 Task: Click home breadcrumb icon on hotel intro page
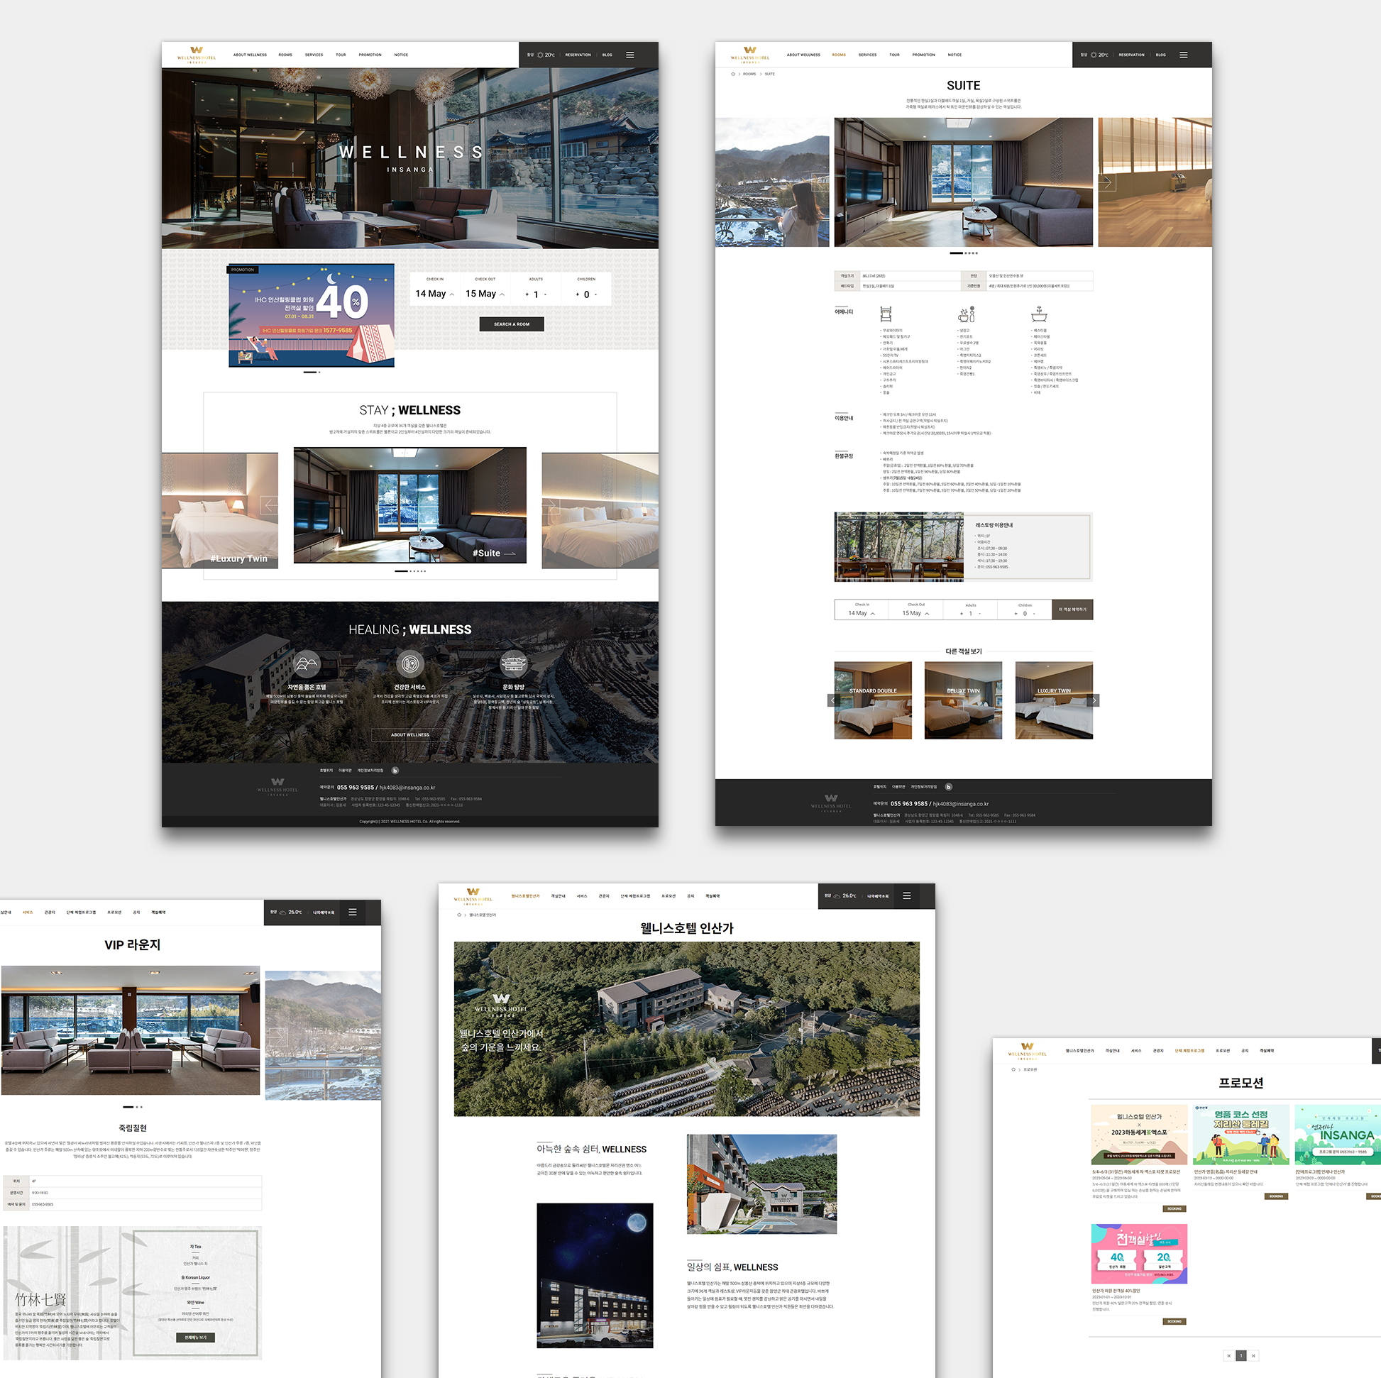coord(459,915)
